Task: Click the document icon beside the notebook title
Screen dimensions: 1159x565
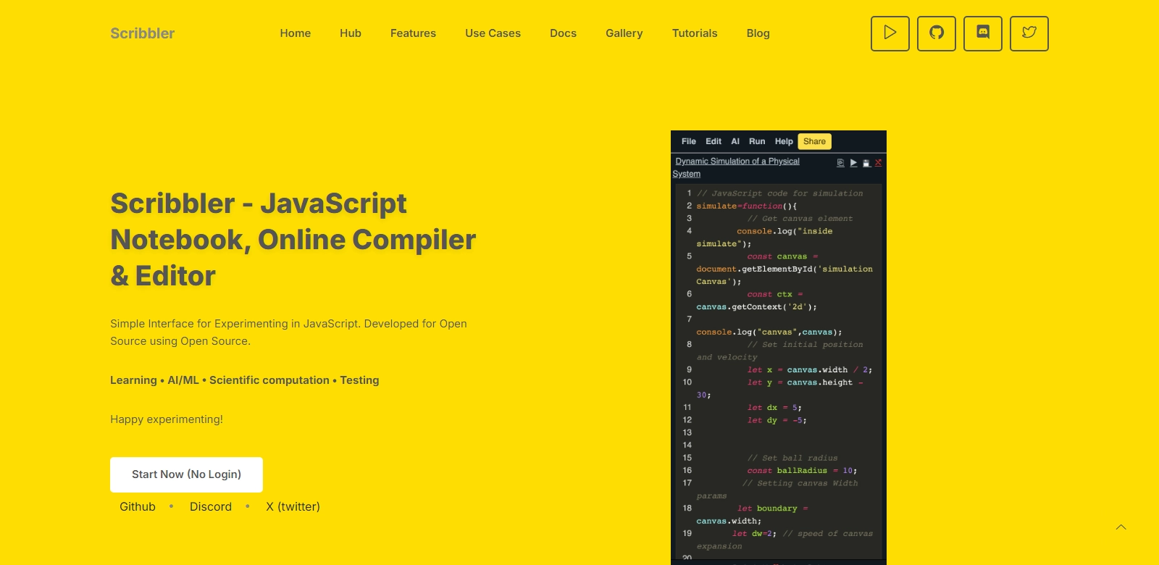Action: (x=840, y=163)
